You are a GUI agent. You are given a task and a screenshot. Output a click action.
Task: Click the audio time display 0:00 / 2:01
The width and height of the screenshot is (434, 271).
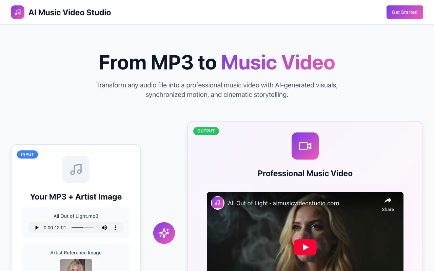55,228
